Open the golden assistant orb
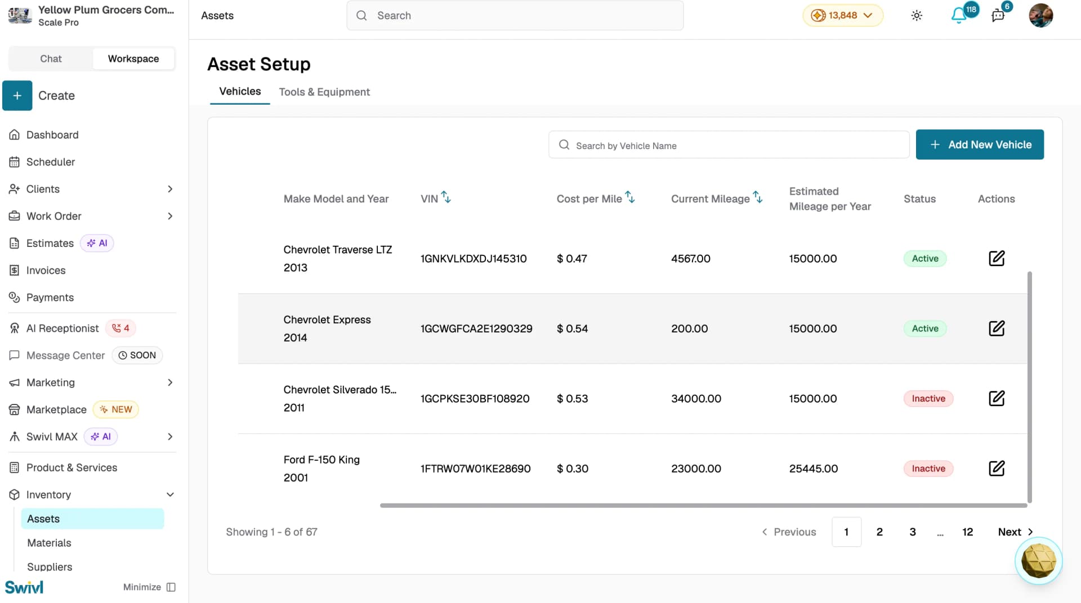This screenshot has width=1081, height=603. pyautogui.click(x=1038, y=561)
